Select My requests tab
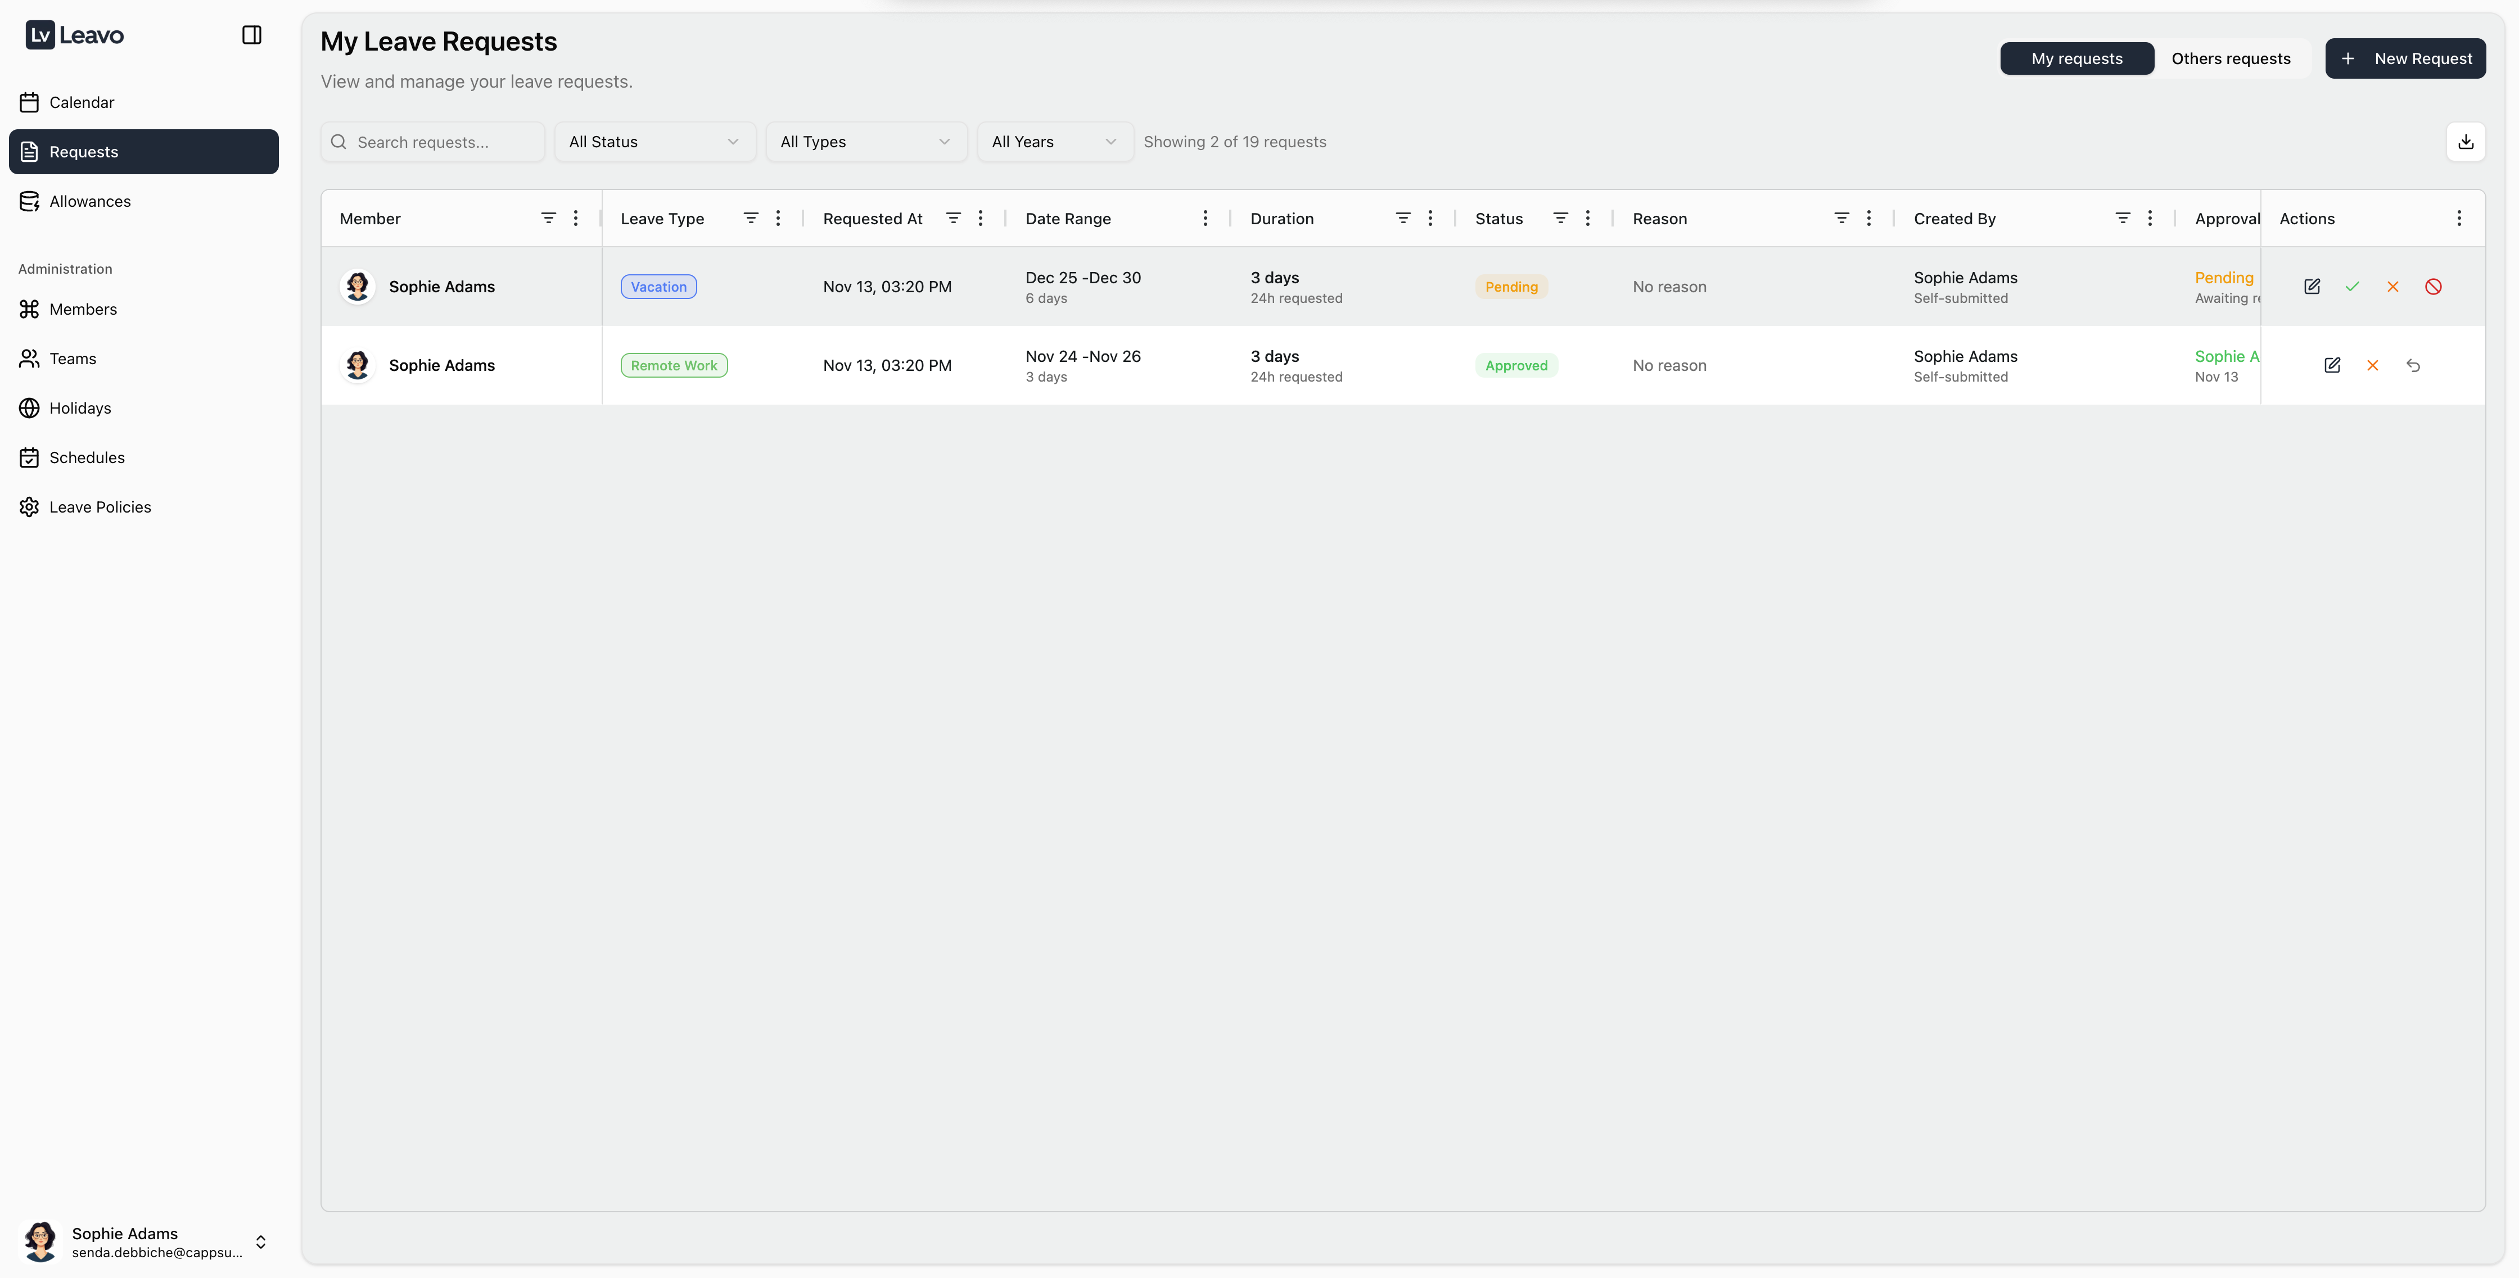Screen dimensions: 2519x1278 tap(2077, 58)
